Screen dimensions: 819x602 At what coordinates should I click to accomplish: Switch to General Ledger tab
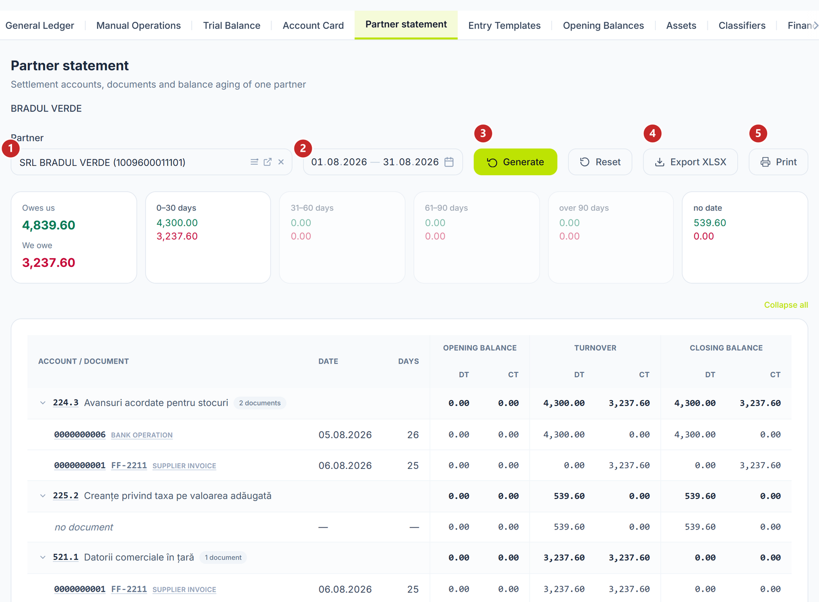point(40,26)
